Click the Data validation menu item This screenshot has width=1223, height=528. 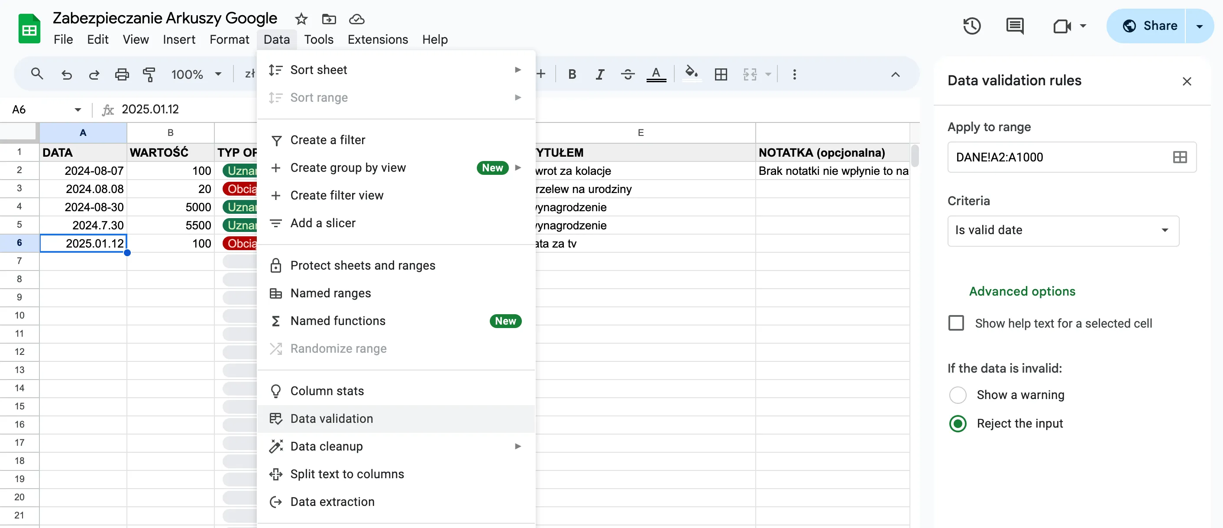[x=331, y=418]
